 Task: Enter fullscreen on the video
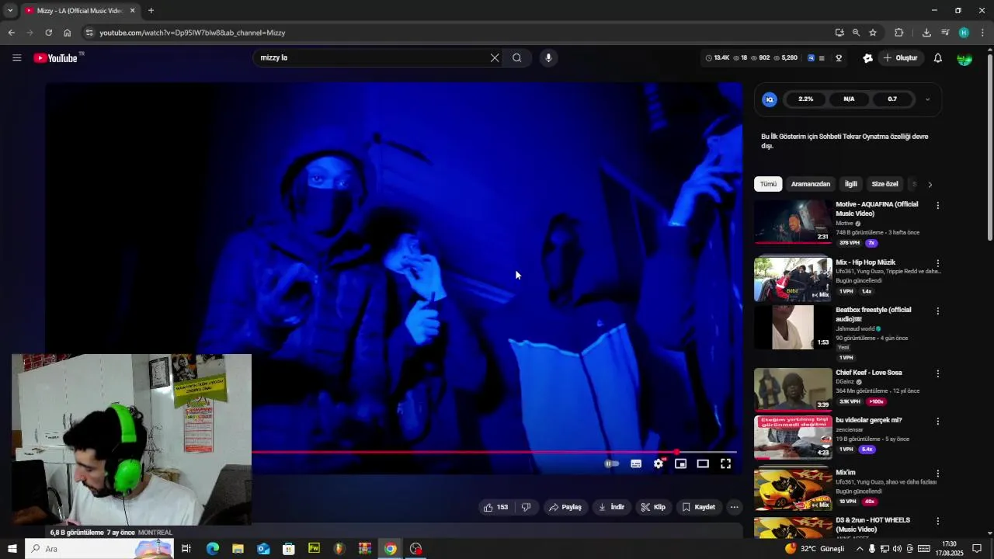pyautogui.click(x=725, y=464)
